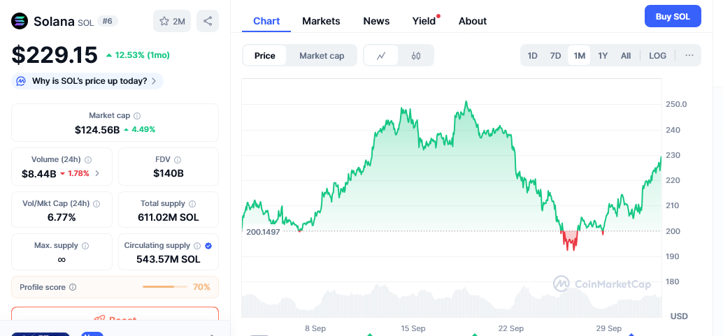Toggle chart to Price view
Image resolution: width=723 pixels, height=336 pixels.
pos(264,56)
